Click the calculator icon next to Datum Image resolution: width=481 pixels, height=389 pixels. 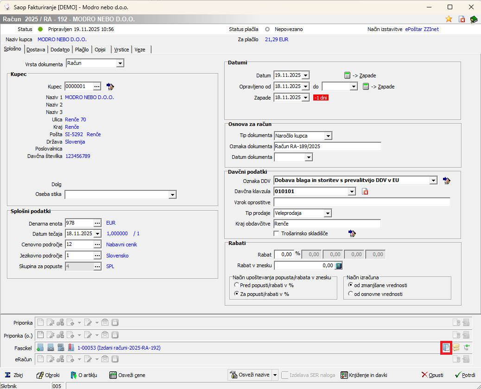point(348,75)
